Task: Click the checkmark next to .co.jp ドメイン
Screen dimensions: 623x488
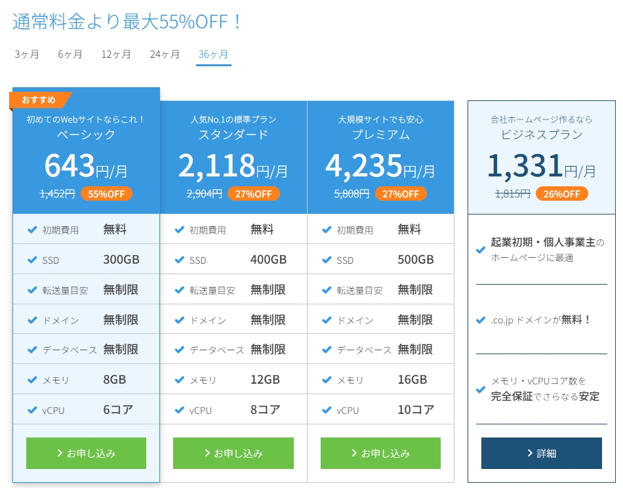Action: [481, 320]
